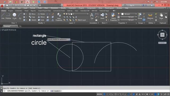The height and width of the screenshot is (96, 170).
Task: Select the Line tool
Action: (3, 16)
